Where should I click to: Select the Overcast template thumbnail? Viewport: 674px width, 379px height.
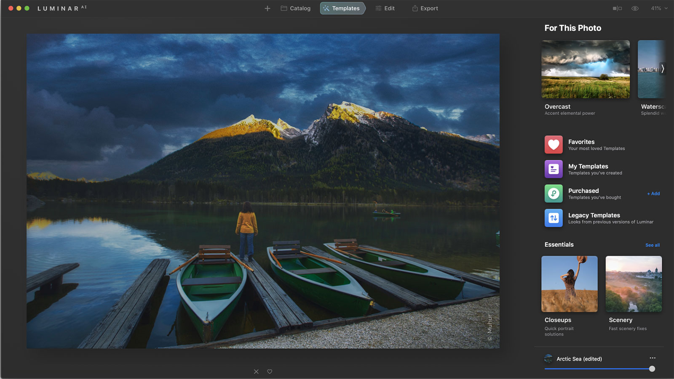[586, 69]
